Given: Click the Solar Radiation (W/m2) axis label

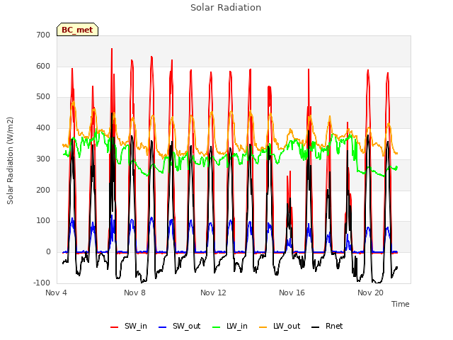Looking at the screenshot, I should (x=10, y=161).
